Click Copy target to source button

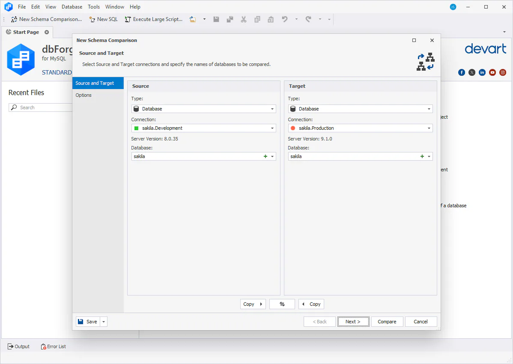point(311,304)
